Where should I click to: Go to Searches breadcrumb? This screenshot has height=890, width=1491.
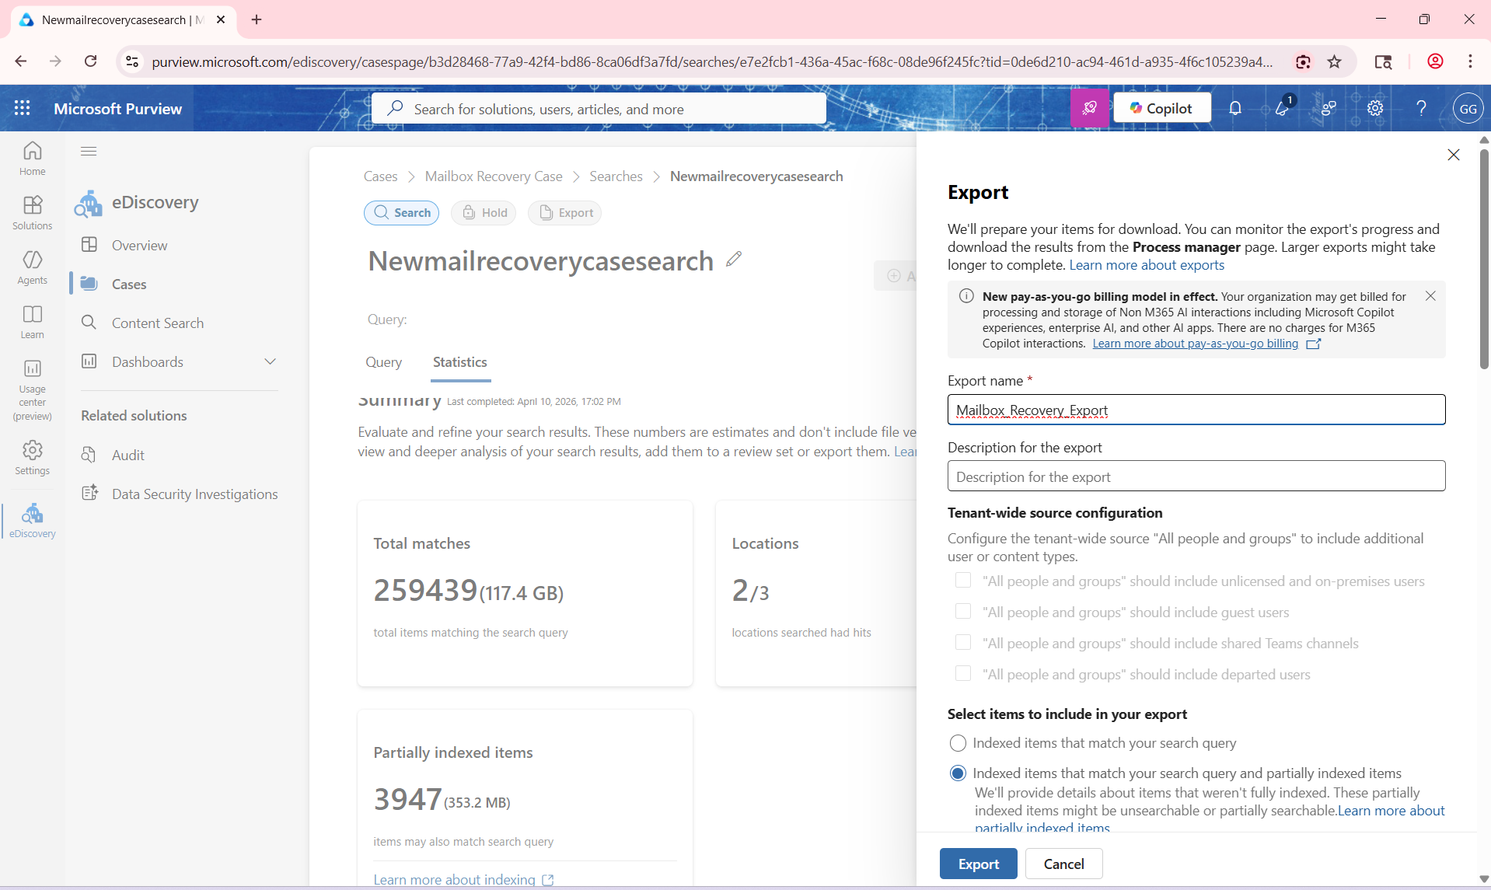pyautogui.click(x=616, y=176)
